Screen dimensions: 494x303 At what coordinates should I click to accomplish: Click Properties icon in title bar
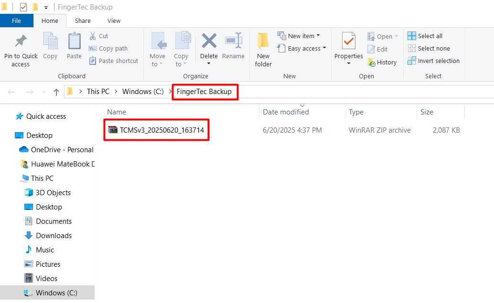[23, 7]
